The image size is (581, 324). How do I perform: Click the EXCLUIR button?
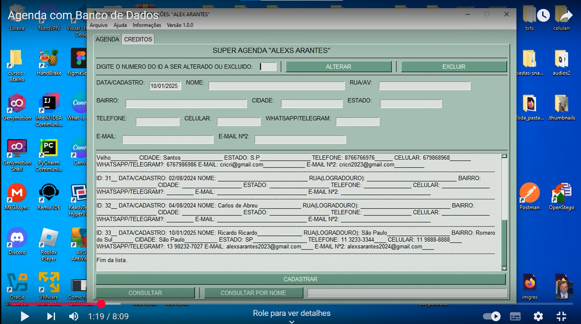pos(453,67)
